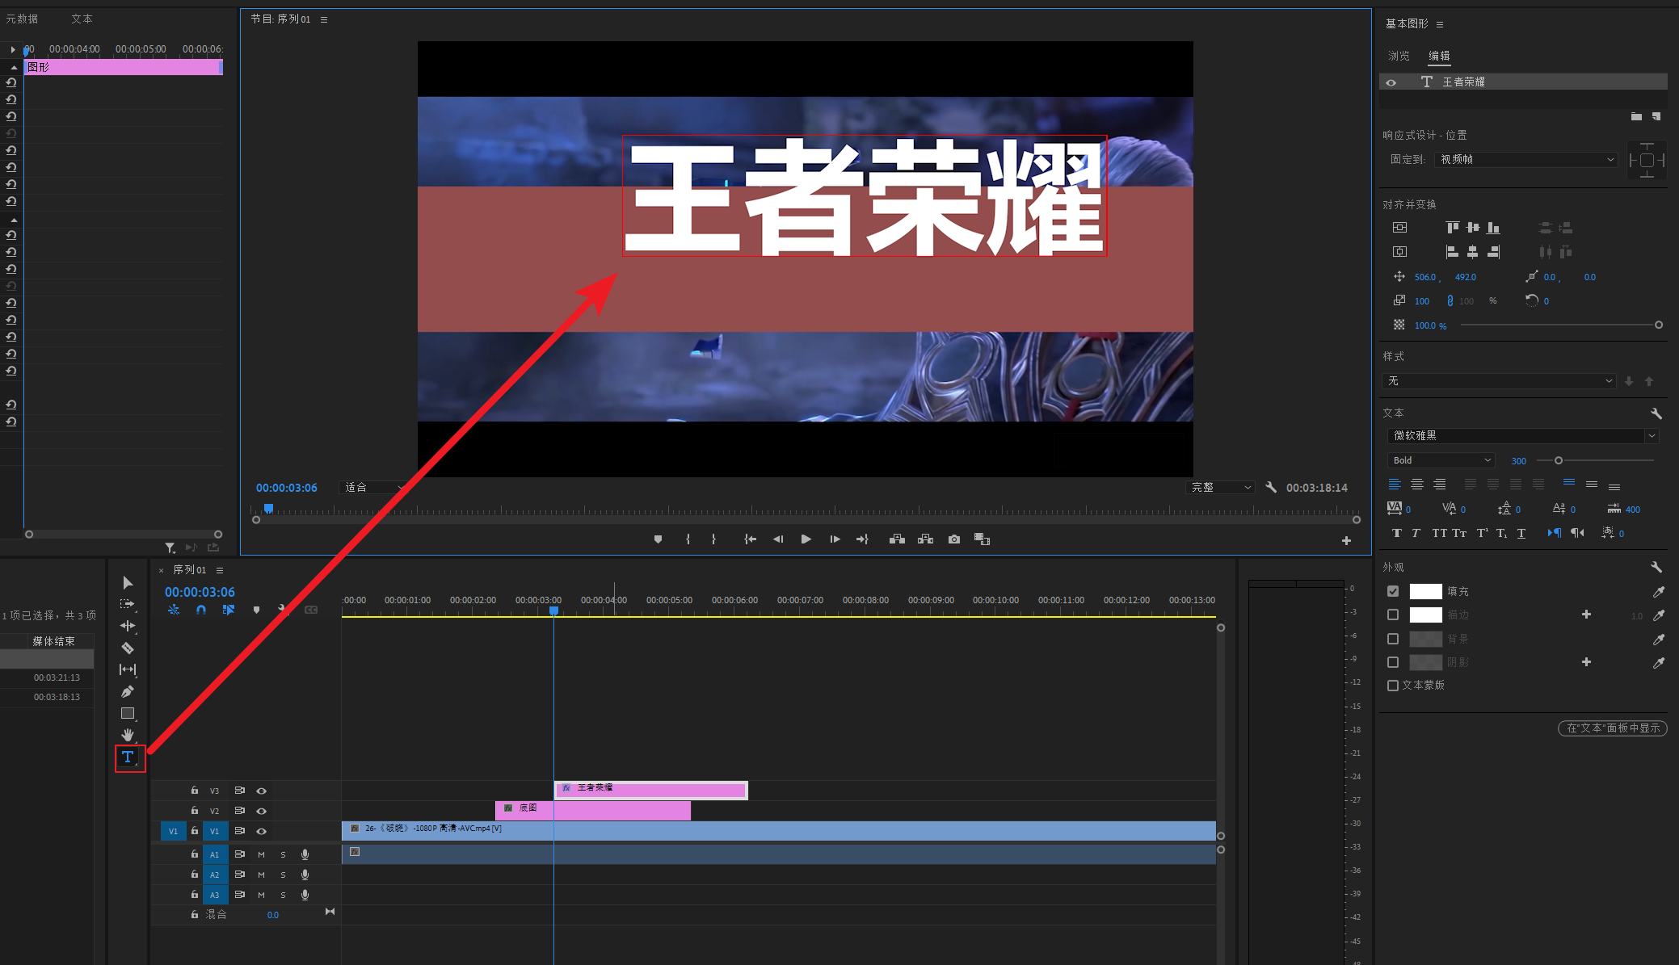Enable the stroke (描边) checkbox

tap(1393, 615)
